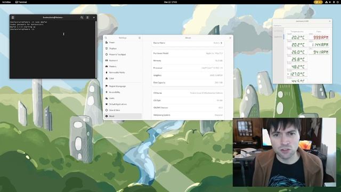The image size is (341, 192).
Task: Click the GNOME Version row
Action: [x=188, y=108]
